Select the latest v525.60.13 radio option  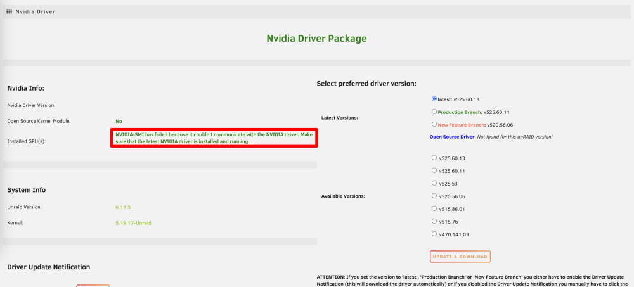pyautogui.click(x=434, y=99)
